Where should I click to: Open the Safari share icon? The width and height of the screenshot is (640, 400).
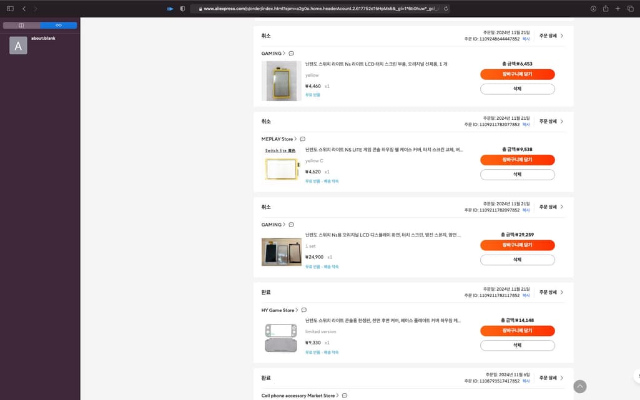click(606, 9)
